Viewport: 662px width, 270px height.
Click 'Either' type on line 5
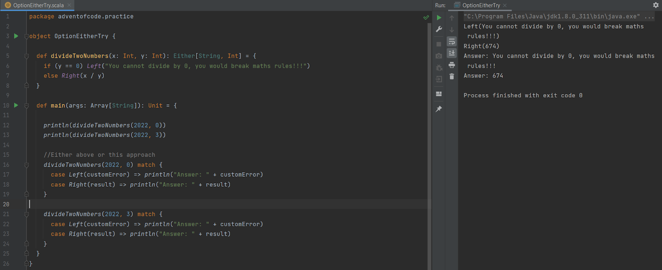click(x=184, y=56)
